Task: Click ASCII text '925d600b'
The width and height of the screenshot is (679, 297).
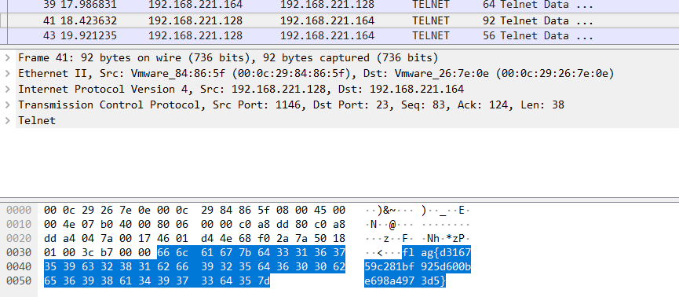Action: click(446, 266)
